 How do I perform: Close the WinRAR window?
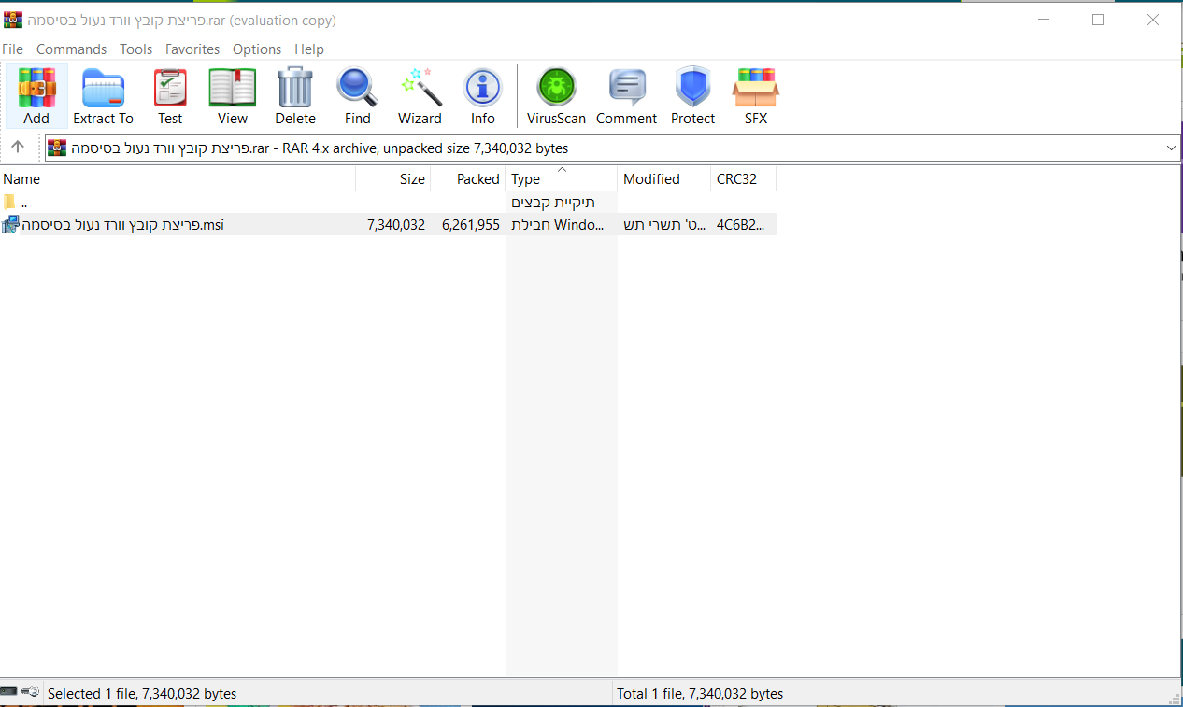point(1154,20)
